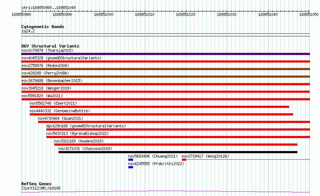This screenshot has width=320, height=196.
Task: Click the 1q24.2 cytogenetic band label
Action: pyautogui.click(x=28, y=31)
